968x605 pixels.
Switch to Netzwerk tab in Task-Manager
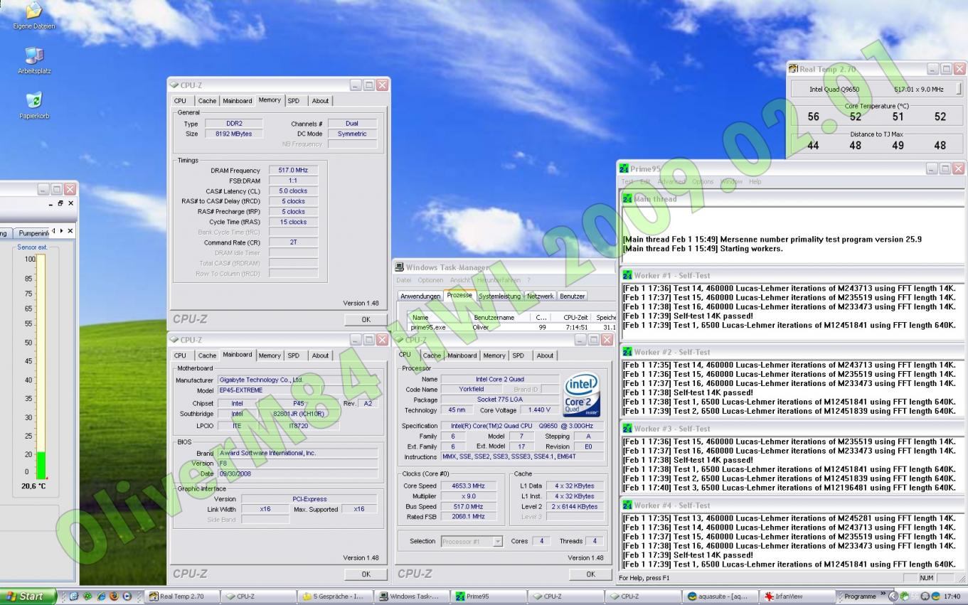point(541,296)
